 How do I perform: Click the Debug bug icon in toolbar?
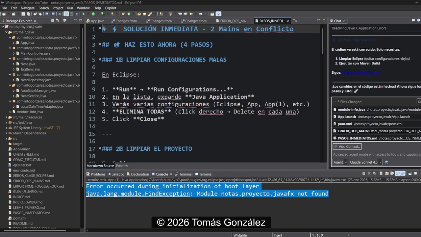[84, 14]
